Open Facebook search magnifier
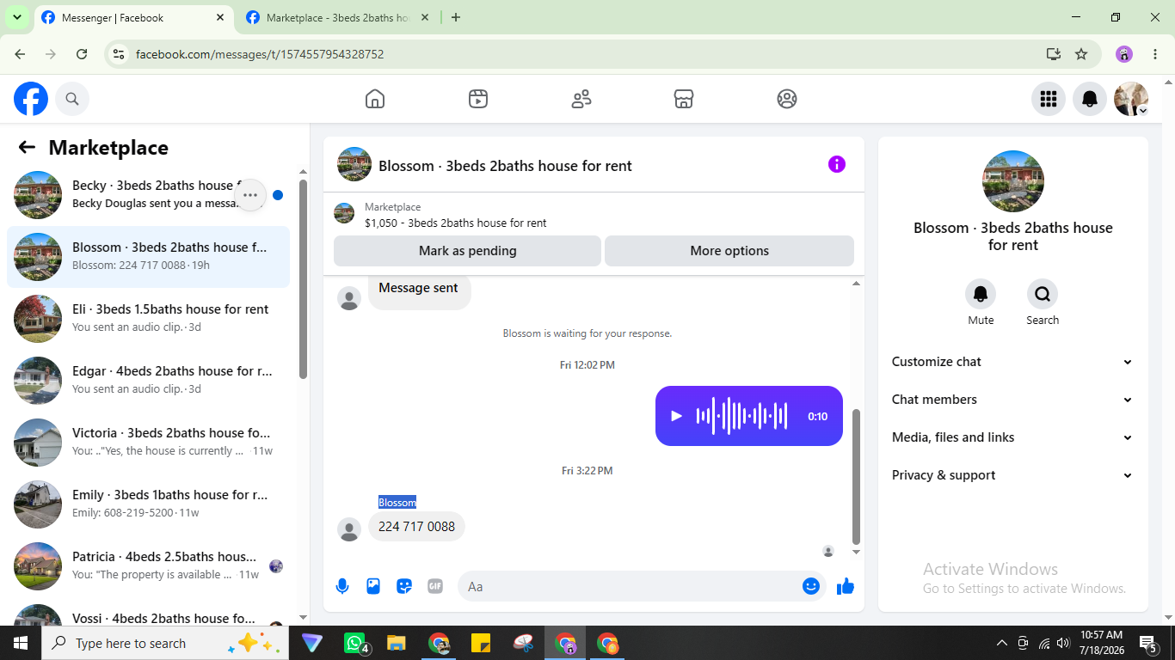 click(x=72, y=99)
